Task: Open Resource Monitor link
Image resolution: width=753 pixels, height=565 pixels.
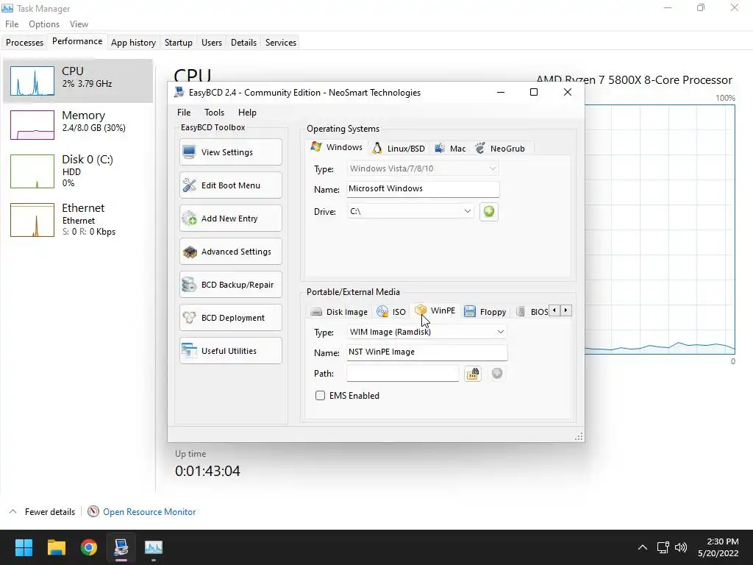Action: [x=149, y=512]
